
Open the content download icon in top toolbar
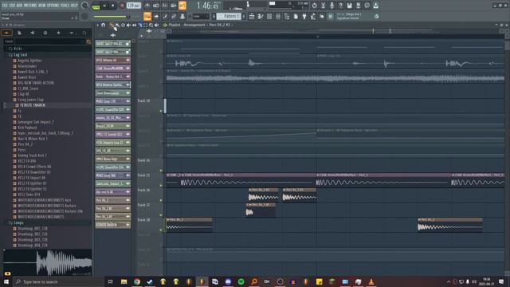pos(375,6)
